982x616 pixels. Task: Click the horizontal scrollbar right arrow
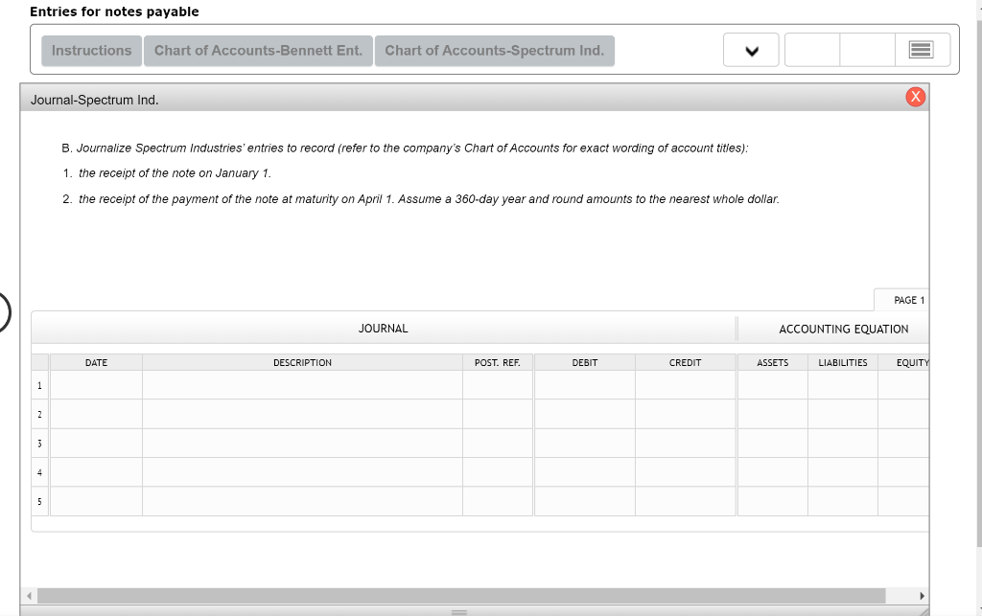point(922,596)
